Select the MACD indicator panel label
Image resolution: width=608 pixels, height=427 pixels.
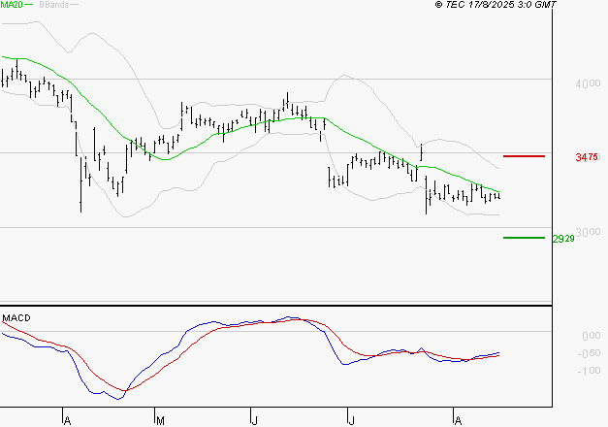point(16,317)
